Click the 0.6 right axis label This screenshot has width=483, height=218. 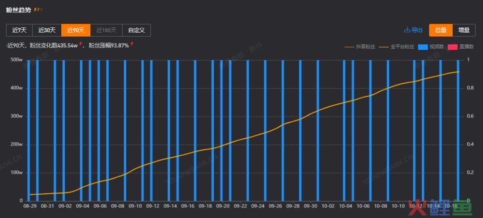coord(470,116)
